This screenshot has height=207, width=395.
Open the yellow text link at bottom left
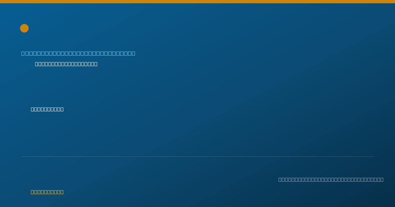(47, 192)
